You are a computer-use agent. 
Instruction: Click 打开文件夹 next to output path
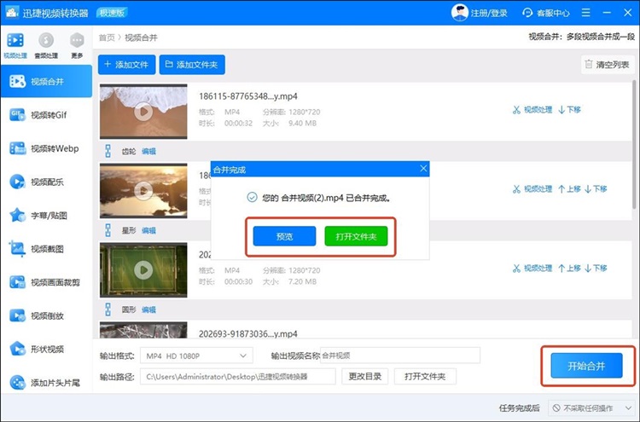coord(425,376)
